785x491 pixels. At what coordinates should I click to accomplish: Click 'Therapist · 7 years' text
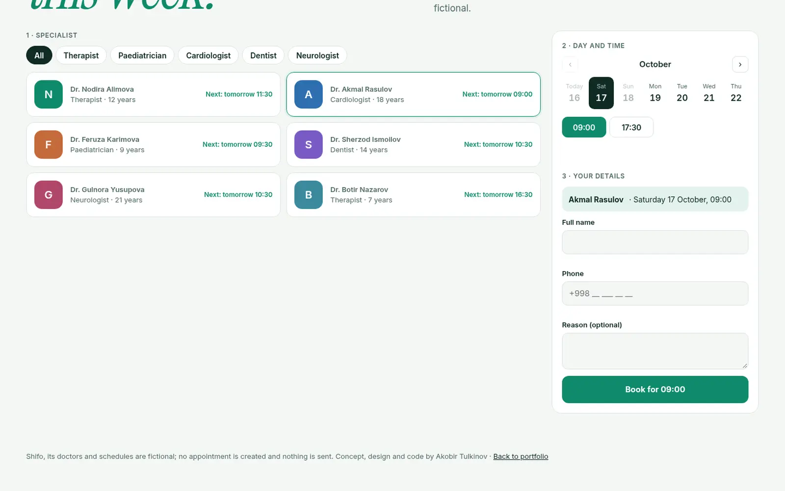[x=361, y=200]
